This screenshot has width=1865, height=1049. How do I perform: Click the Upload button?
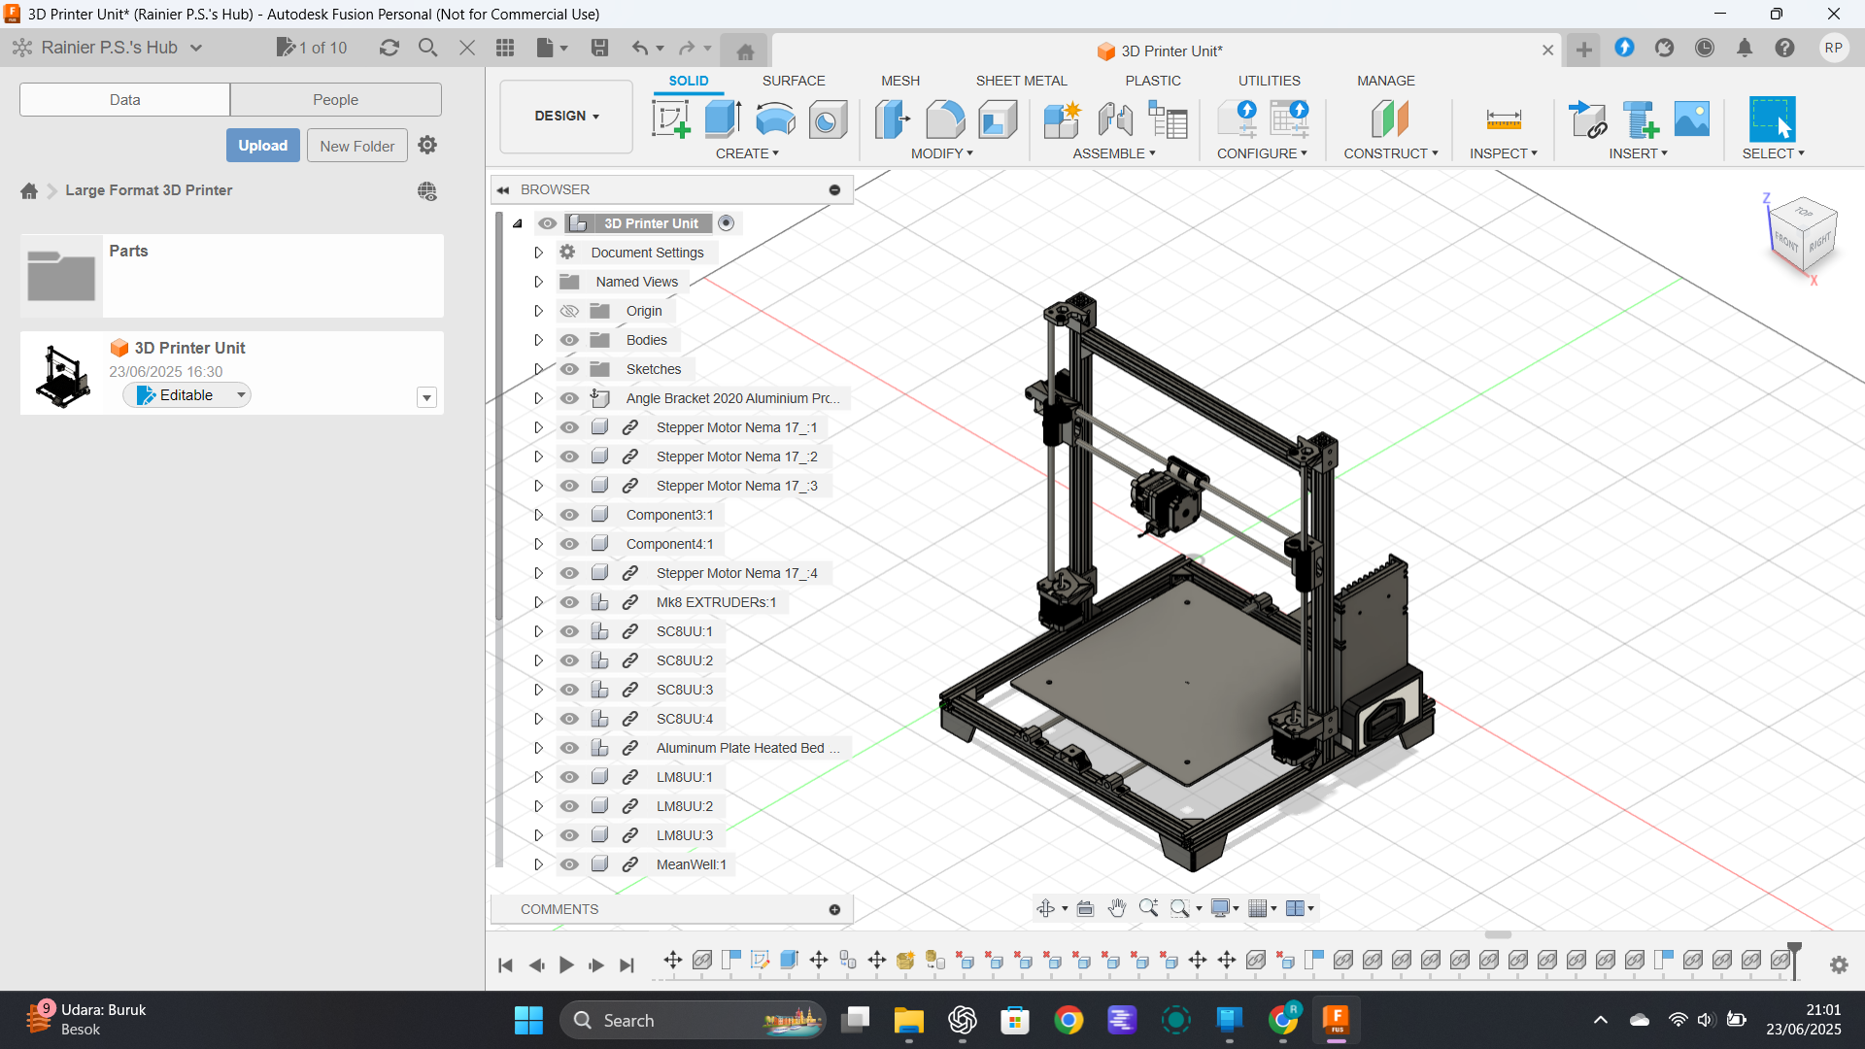tap(262, 146)
